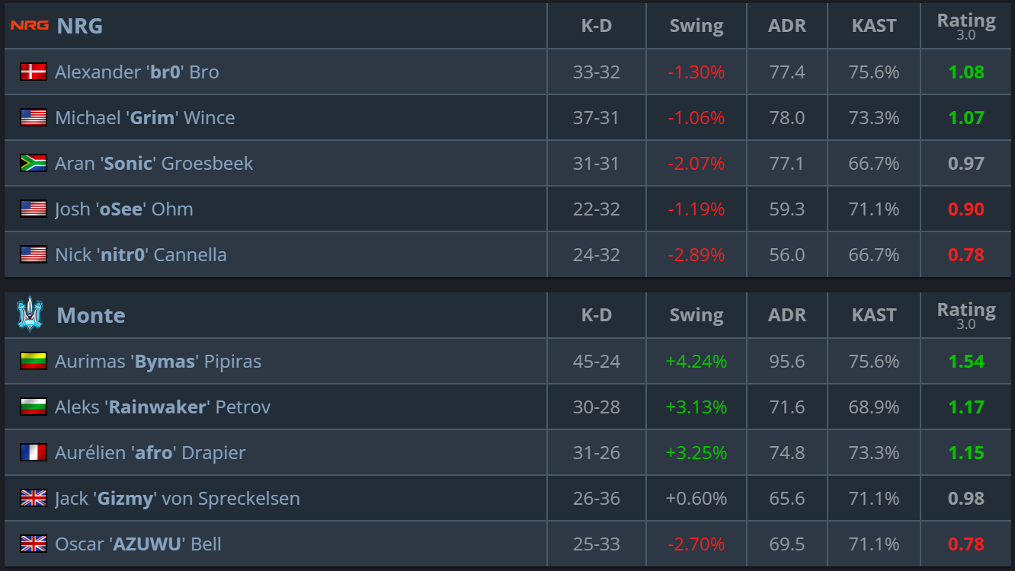Click the US flag beside Grim
This screenshot has height=571, width=1015.
pyautogui.click(x=34, y=118)
